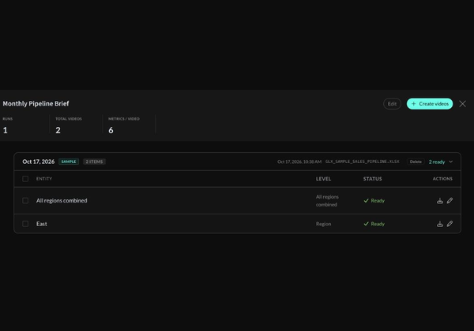Click Ready status of All regions combined
The width and height of the screenshot is (474, 331).
pyautogui.click(x=374, y=200)
